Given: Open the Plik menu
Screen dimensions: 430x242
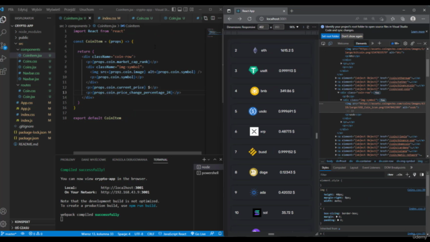Looking at the screenshot, I should (11, 9).
